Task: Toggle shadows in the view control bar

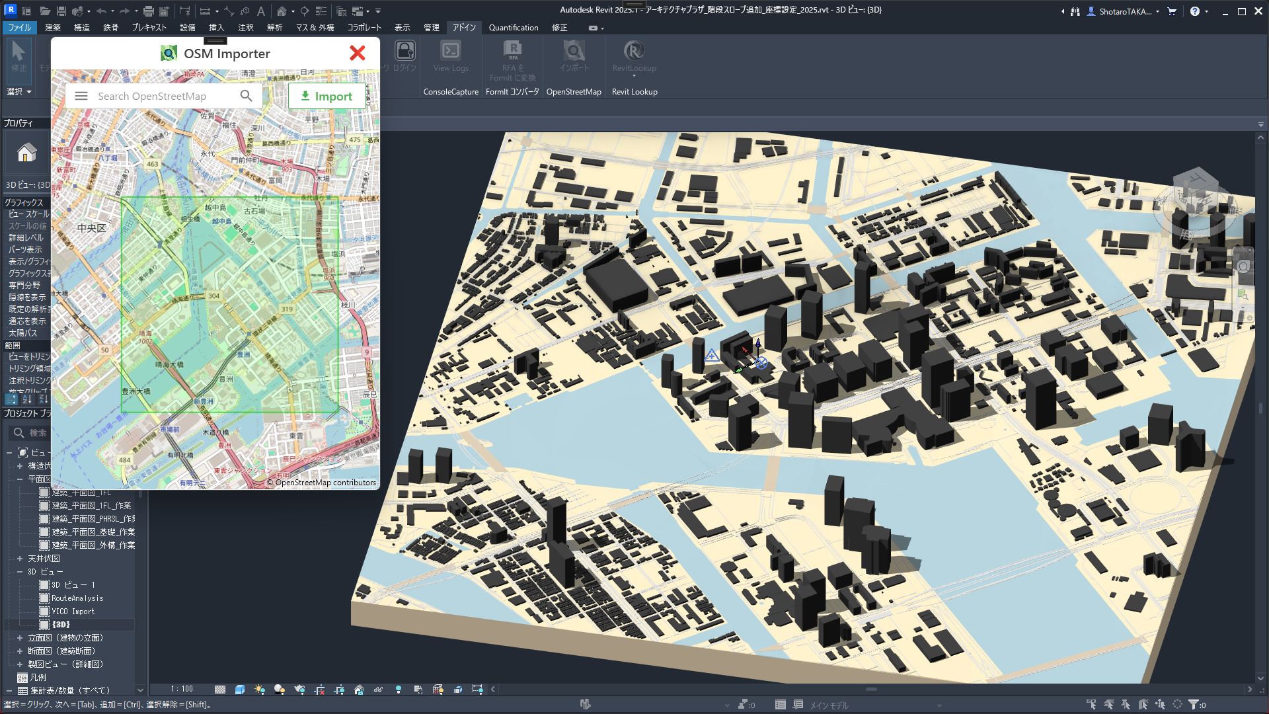Action: pos(280,690)
